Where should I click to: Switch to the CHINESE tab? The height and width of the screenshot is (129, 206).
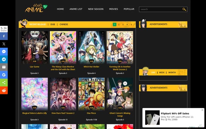(64, 25)
